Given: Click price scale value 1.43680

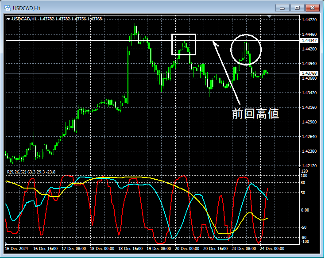Looking at the screenshot, I should (309, 78).
